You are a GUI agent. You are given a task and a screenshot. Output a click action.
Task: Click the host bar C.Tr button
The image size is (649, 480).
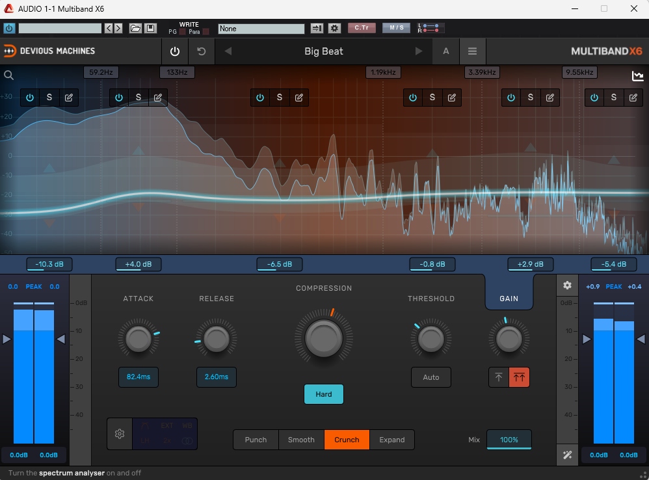click(362, 28)
